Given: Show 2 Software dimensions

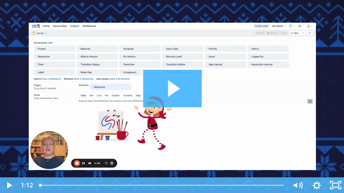Looking at the screenshot, I should (x=83, y=79).
